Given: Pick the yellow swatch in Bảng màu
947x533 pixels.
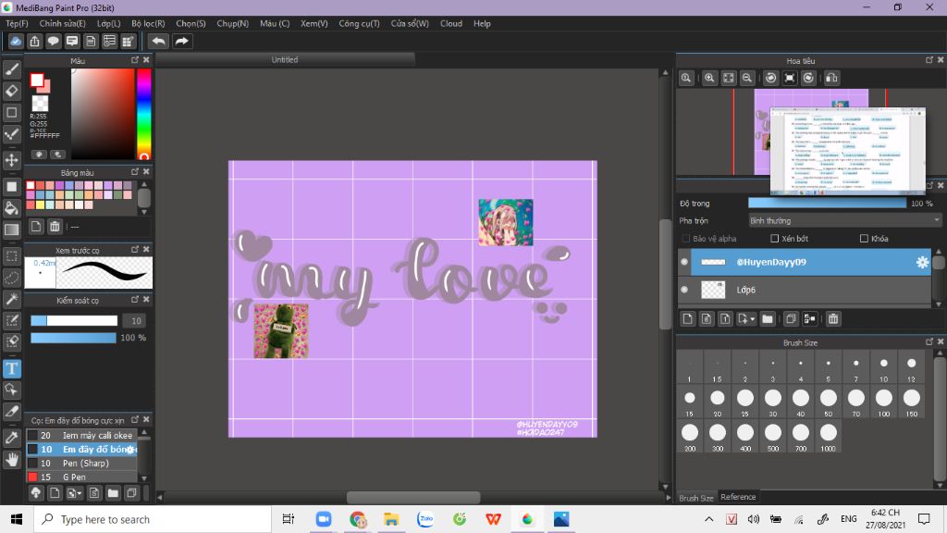Looking at the screenshot, I should click(x=40, y=205).
